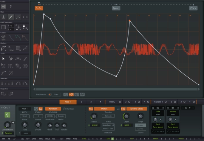Click the Global speaker icon
This screenshot has height=141, width=204.
(4, 6)
